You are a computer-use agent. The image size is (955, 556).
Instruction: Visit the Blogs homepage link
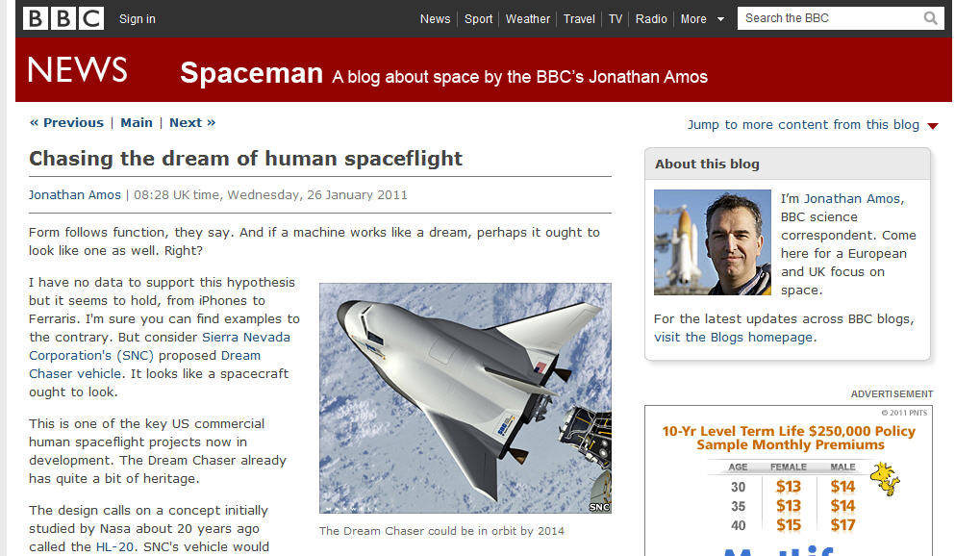click(x=734, y=338)
